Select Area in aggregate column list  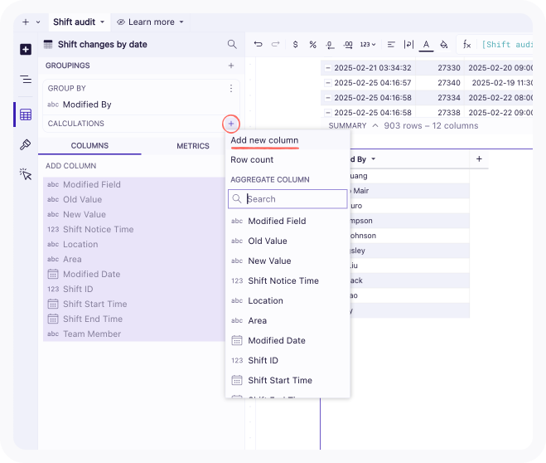pos(287,320)
